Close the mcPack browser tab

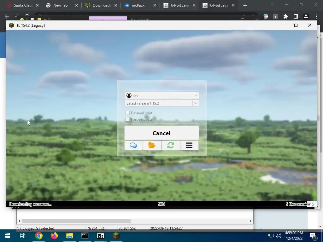[155, 6]
